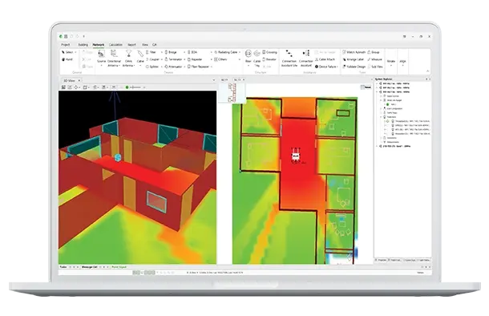Launch the full Connection Assistant

coord(306,59)
